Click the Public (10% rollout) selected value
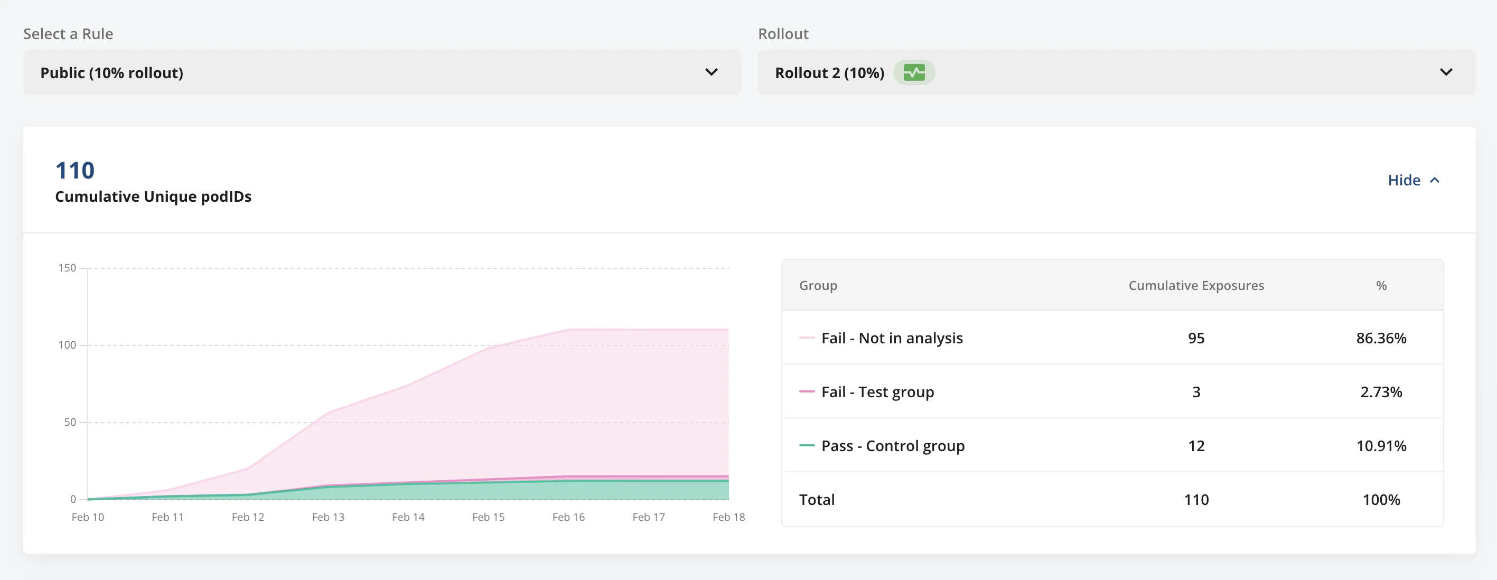This screenshot has height=580, width=1497. [111, 73]
